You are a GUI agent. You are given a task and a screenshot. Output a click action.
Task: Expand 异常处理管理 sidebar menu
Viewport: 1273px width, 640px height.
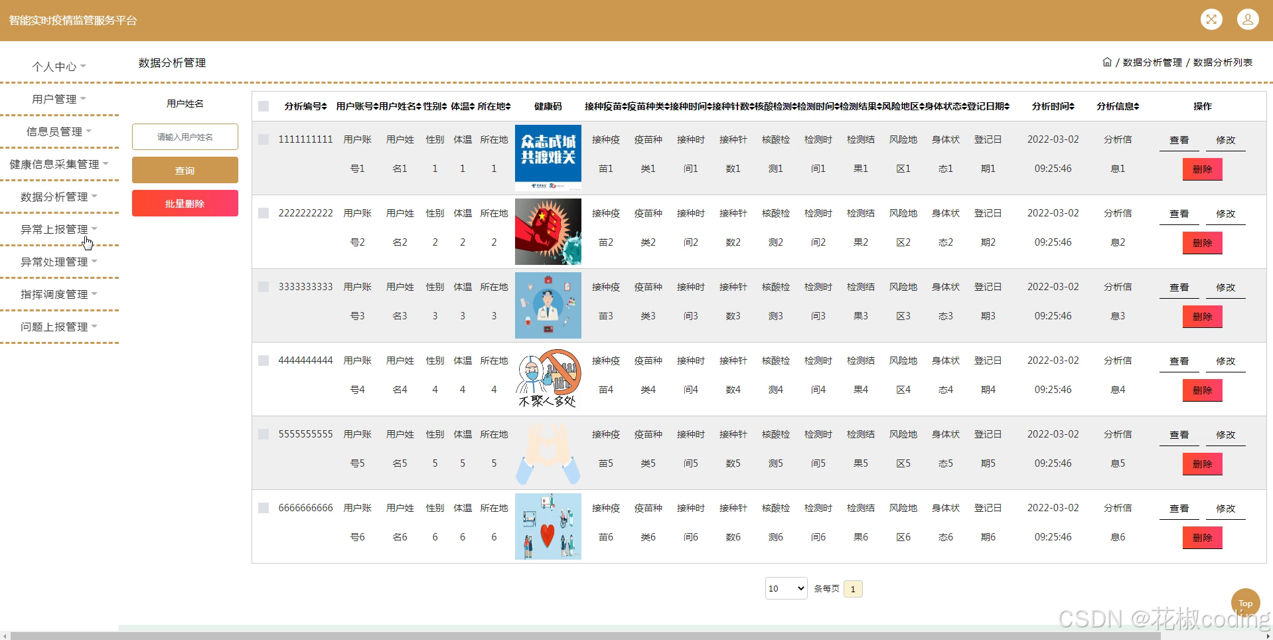click(x=59, y=262)
